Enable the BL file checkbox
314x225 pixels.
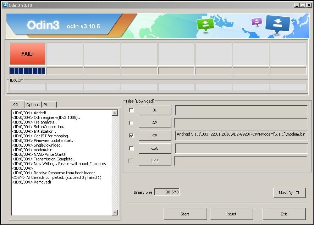point(131,110)
